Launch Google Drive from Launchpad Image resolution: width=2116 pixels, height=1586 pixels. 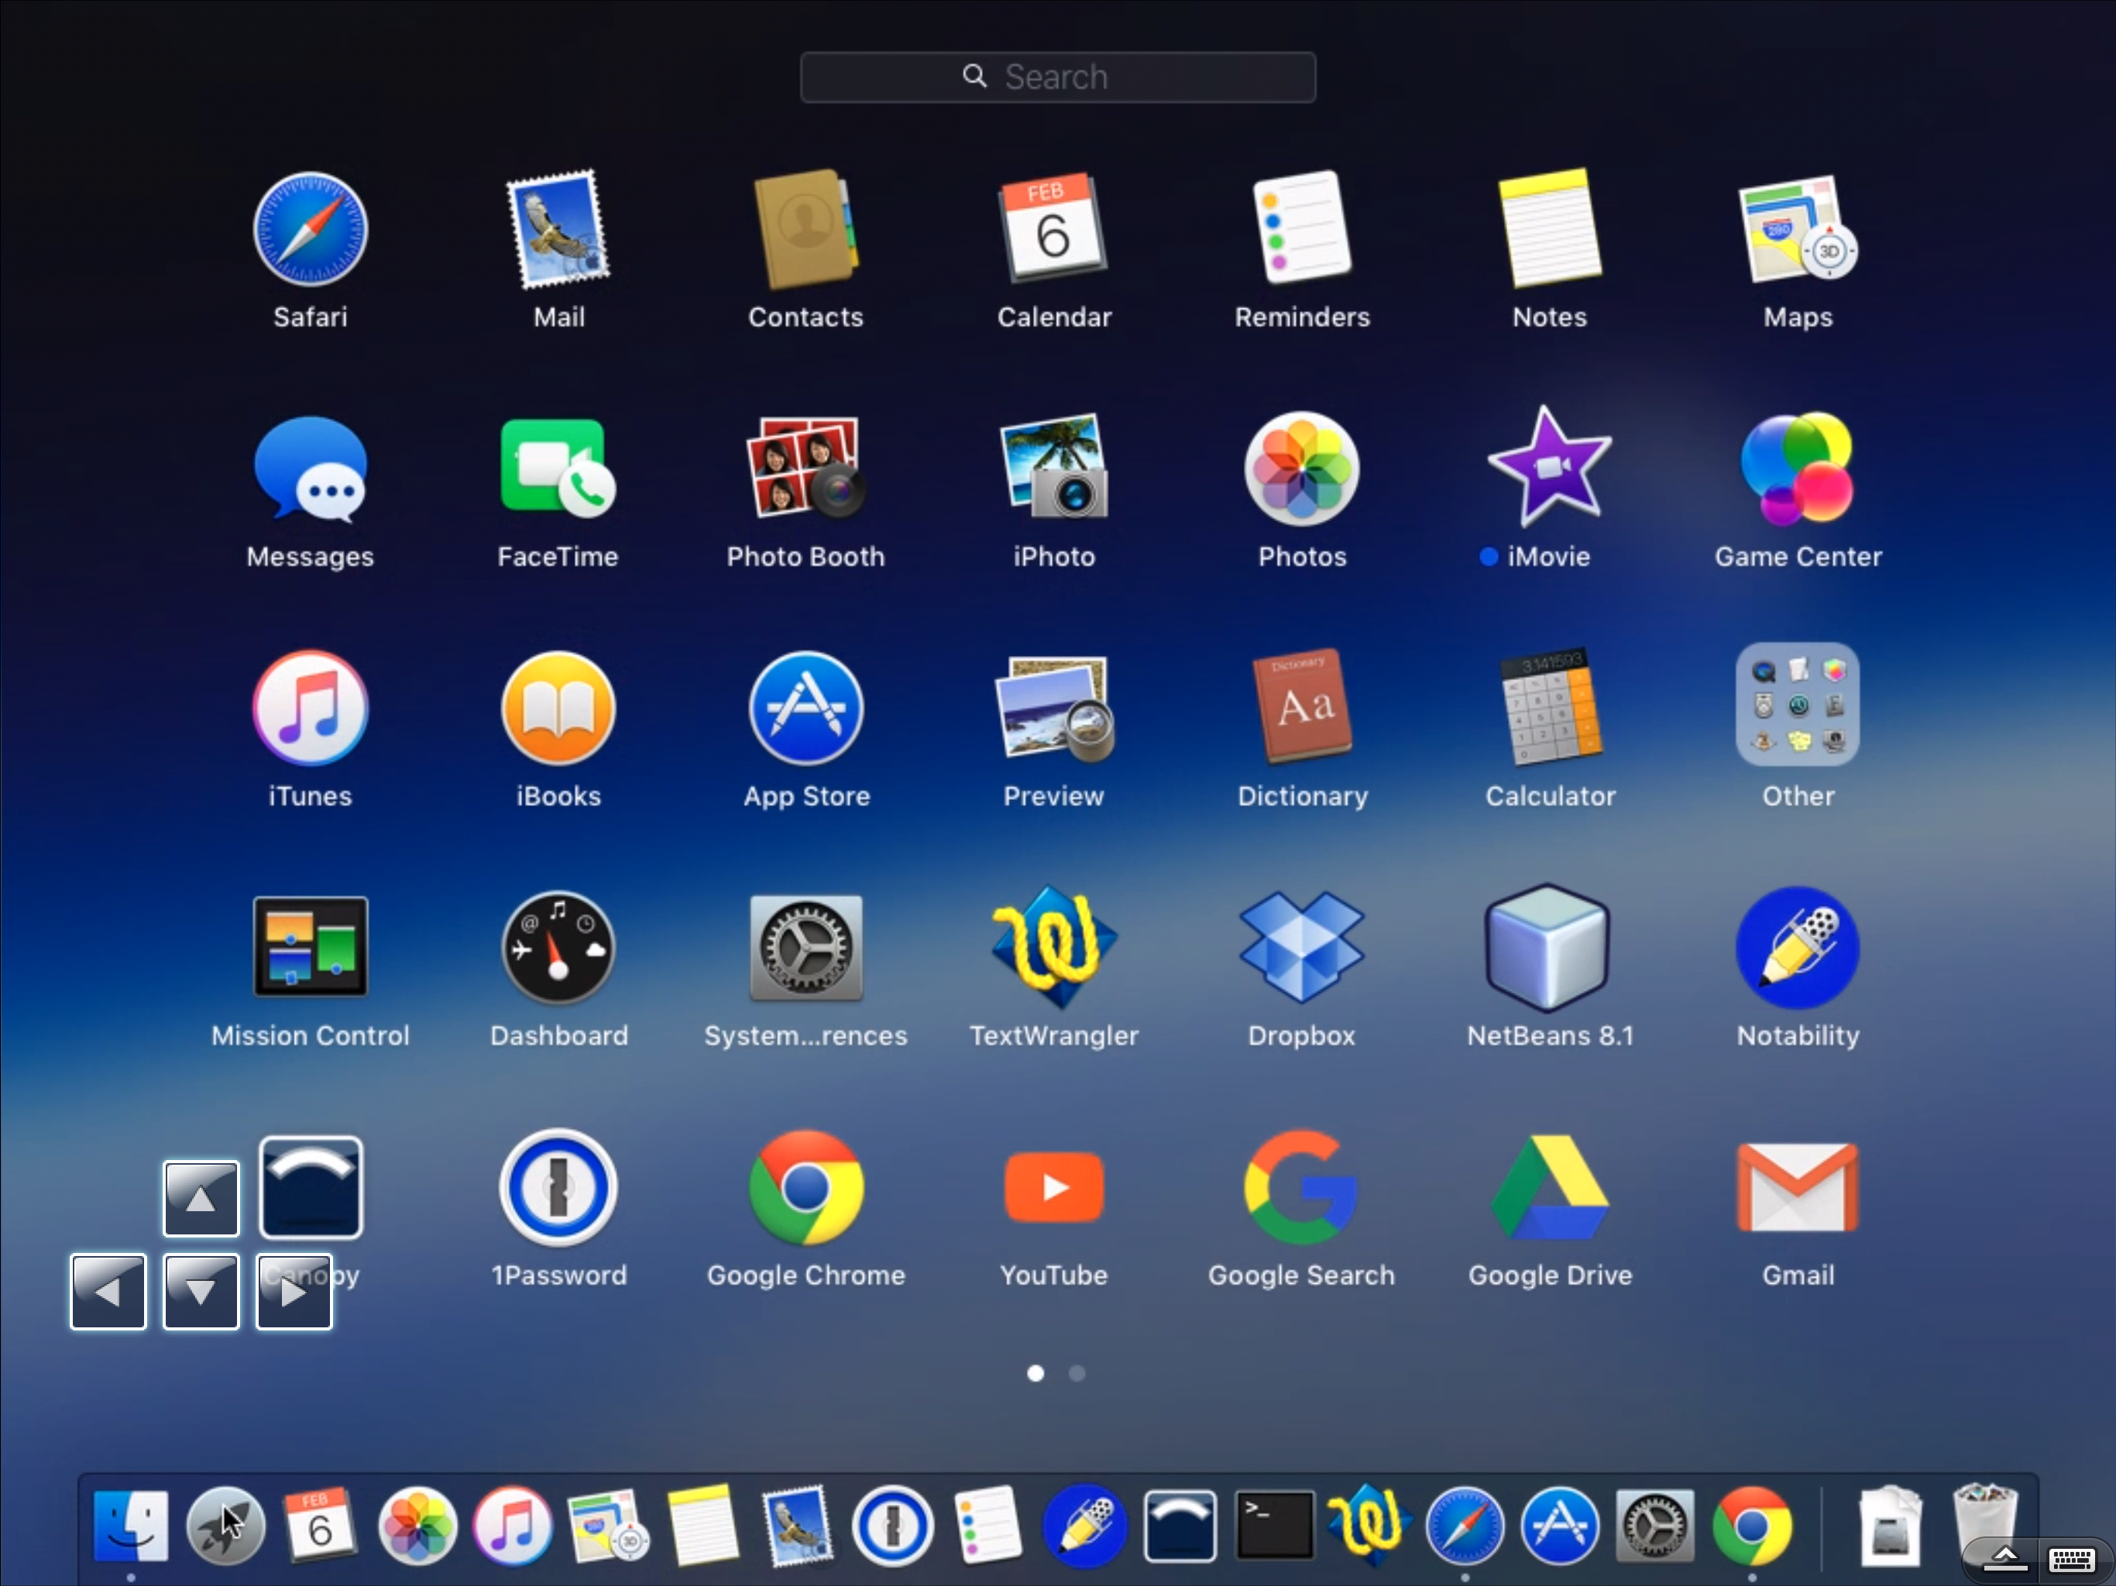tap(1549, 1187)
